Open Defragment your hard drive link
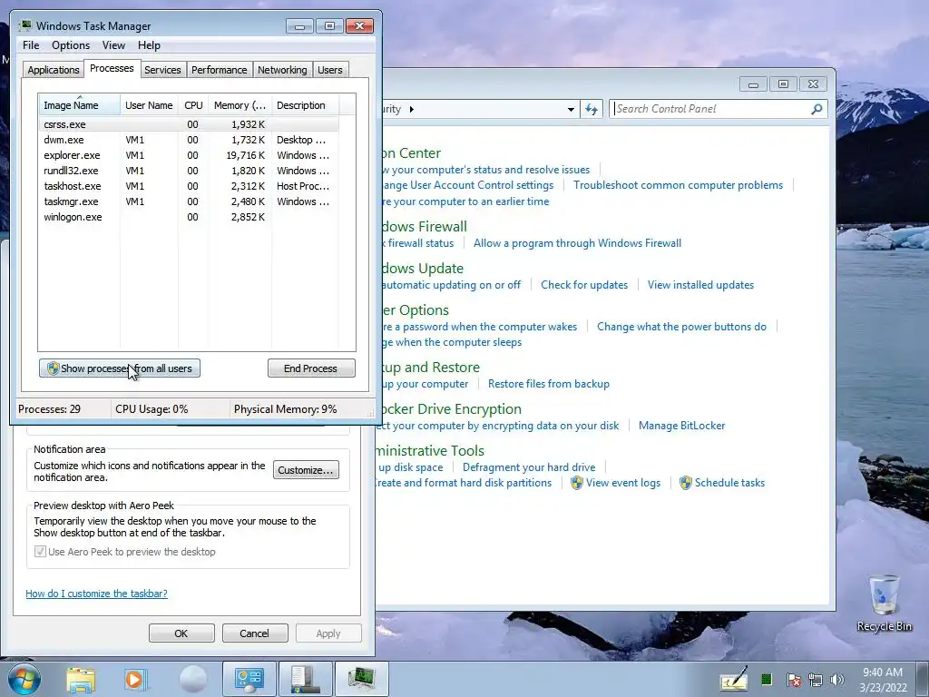 point(529,467)
